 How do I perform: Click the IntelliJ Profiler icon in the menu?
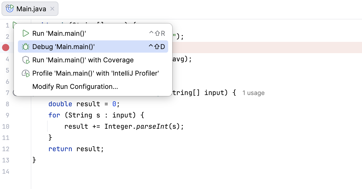coord(26,73)
